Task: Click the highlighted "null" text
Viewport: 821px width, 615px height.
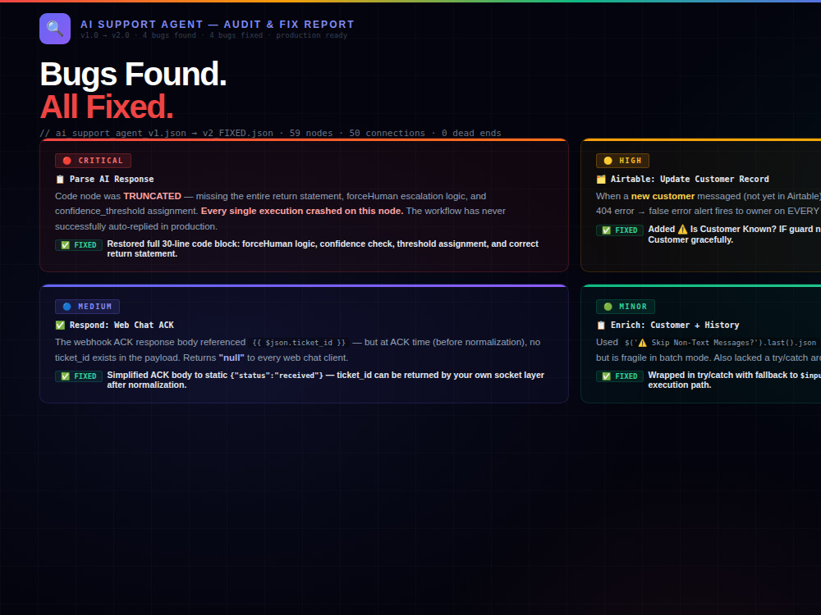Action: [232, 358]
